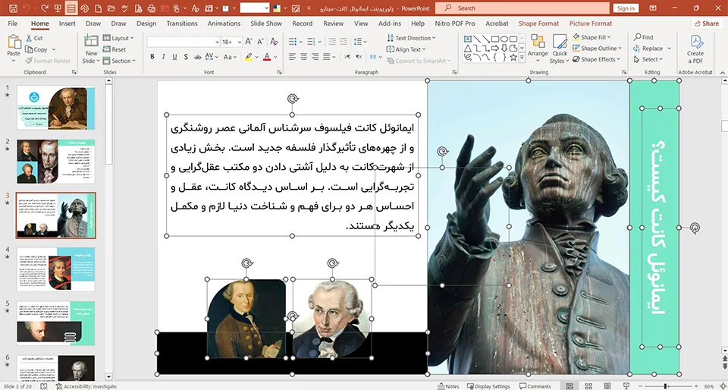
Task: Open the File menu
Action: pyautogui.click(x=13, y=24)
